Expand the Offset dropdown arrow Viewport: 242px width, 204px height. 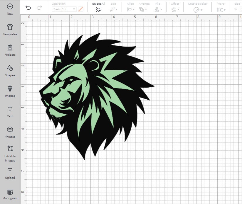[x=178, y=10]
